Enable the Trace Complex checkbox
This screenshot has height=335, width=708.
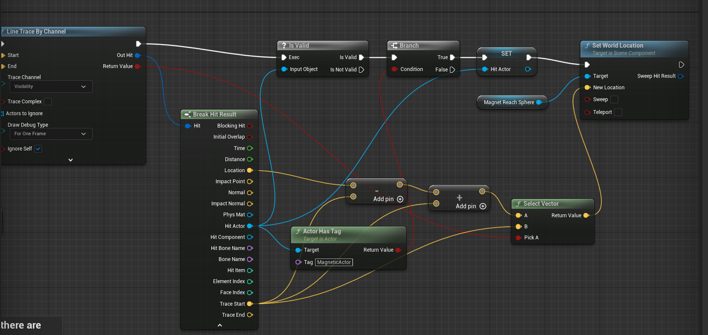coord(48,102)
